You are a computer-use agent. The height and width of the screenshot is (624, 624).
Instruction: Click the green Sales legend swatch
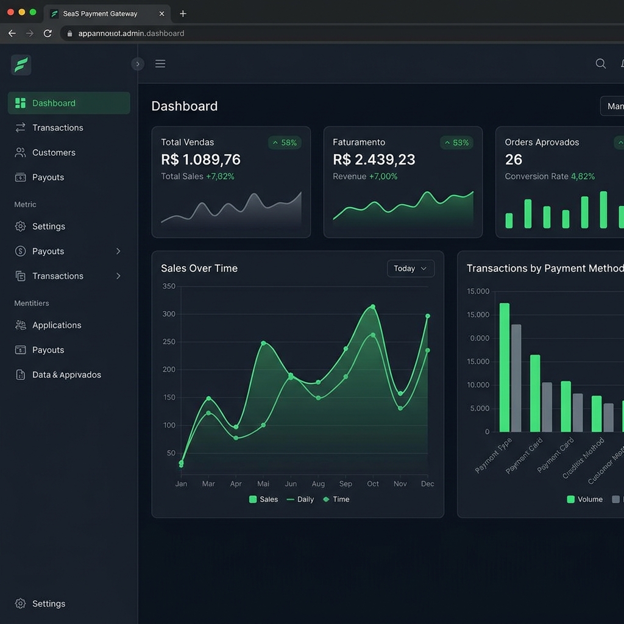pos(253,500)
